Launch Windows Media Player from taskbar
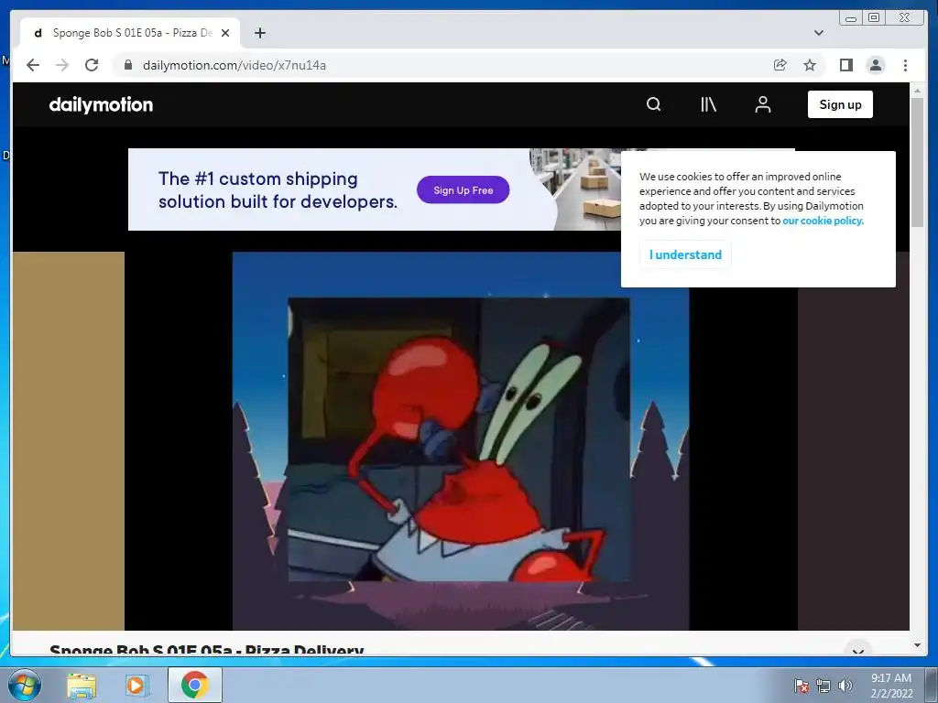The image size is (938, 703). [x=136, y=685]
